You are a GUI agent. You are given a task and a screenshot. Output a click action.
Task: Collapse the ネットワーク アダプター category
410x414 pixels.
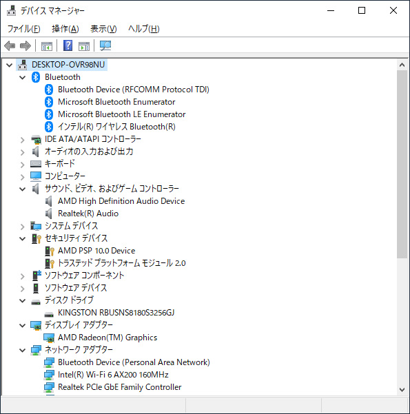pyautogui.click(x=23, y=351)
